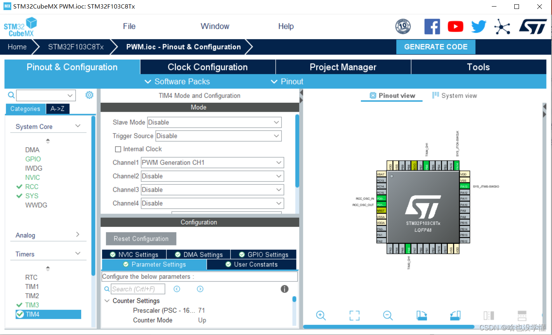Select GPIO in System Core list
Viewport: 552px width, 335px height.
33,159
